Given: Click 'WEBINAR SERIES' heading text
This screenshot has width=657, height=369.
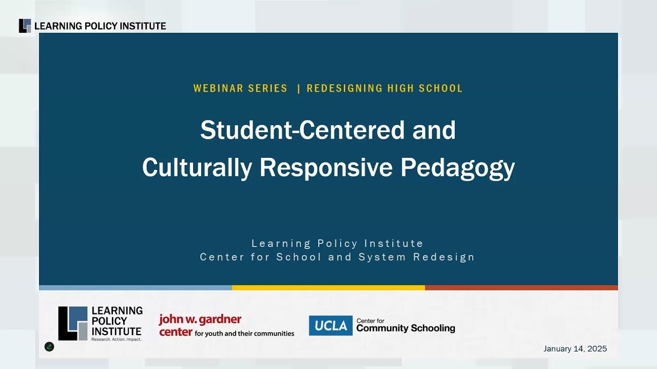Looking at the screenshot, I should coord(240,88).
